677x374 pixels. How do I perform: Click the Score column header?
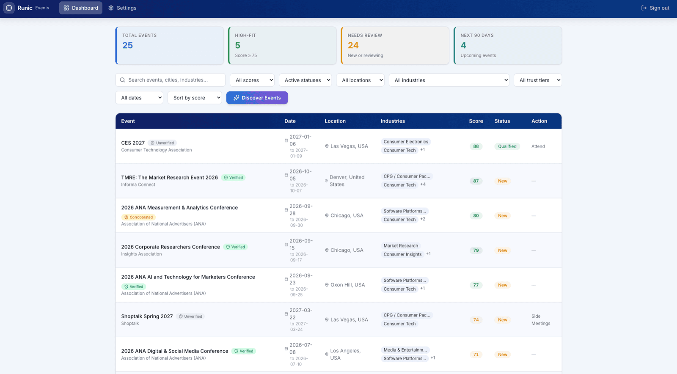tap(476, 121)
